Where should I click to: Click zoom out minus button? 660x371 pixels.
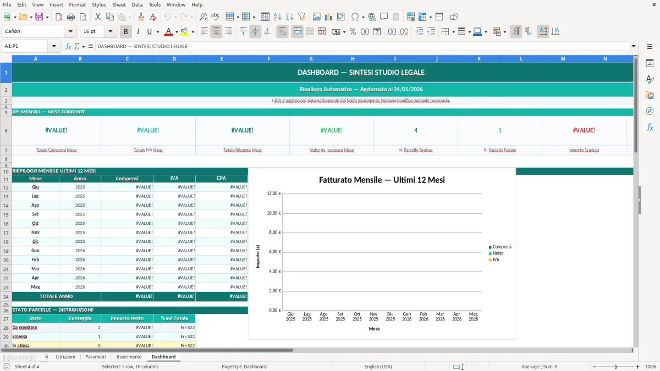pos(593,367)
